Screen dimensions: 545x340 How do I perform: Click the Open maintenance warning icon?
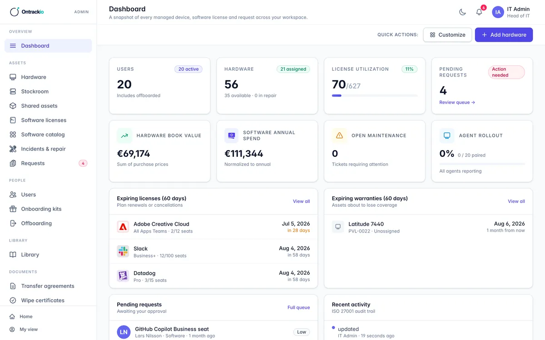click(339, 136)
